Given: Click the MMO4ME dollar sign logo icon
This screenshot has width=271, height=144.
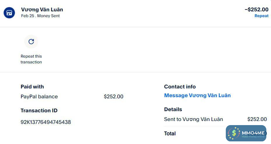Looking at the screenshot, I should (x=234, y=133).
